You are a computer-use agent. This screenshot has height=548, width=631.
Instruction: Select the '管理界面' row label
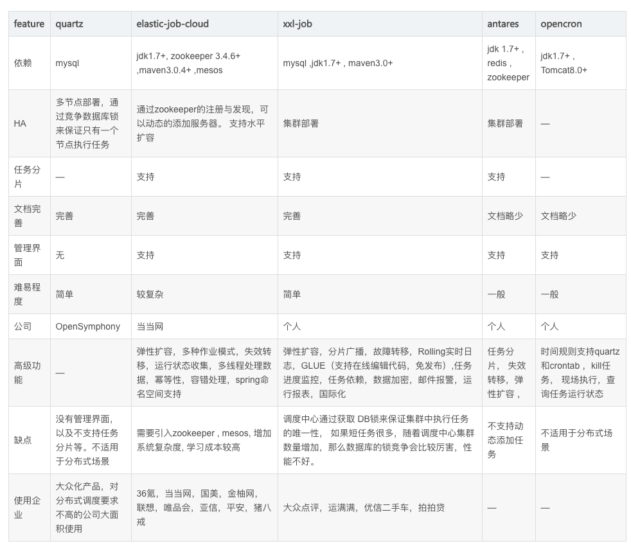coord(30,255)
